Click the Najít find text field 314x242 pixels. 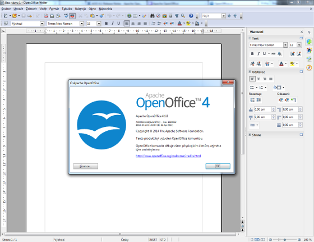click(212, 16)
